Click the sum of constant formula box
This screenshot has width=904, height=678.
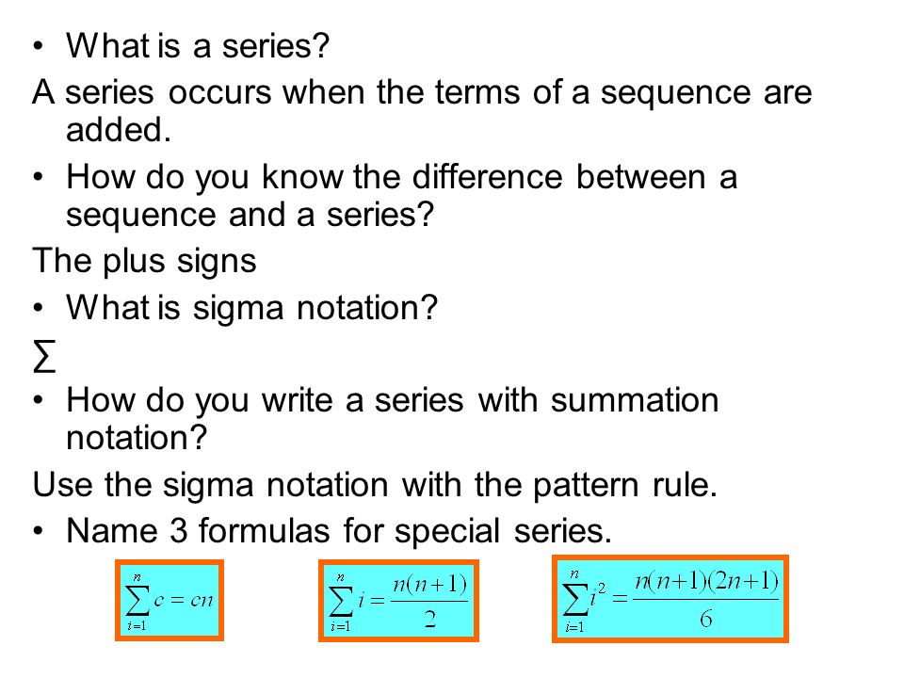click(169, 600)
